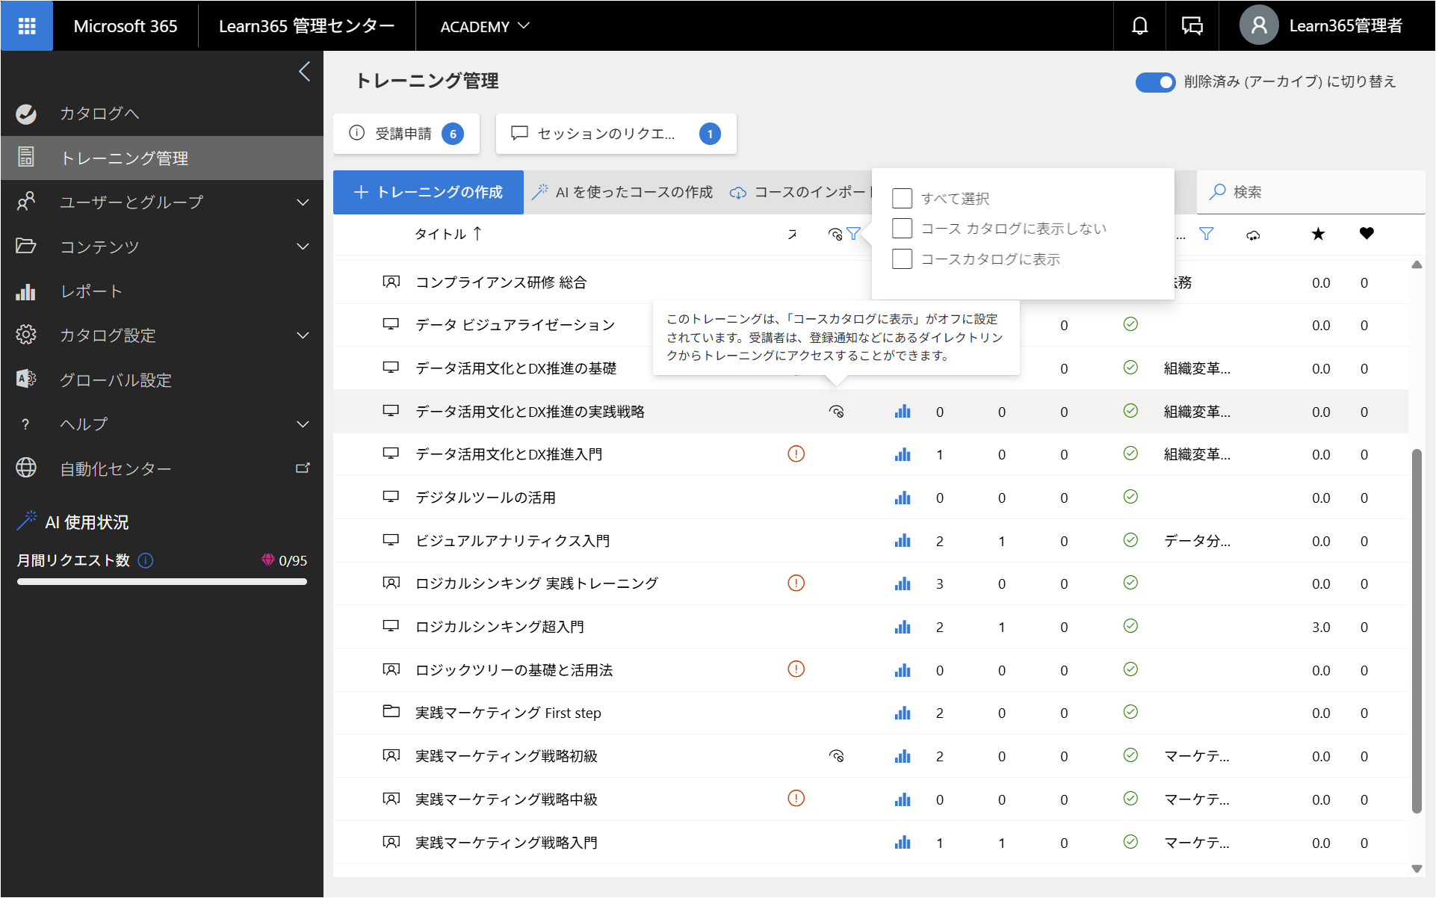Viewport: 1436px width, 898px height.
Task: Toggle 削除済み (アーカイブ) に切り替え switch
Action: (x=1155, y=82)
